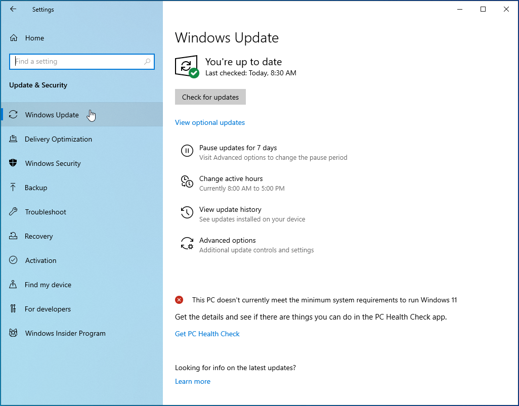Click the Windows Security shield icon
The height and width of the screenshot is (406, 519).
pyautogui.click(x=14, y=163)
